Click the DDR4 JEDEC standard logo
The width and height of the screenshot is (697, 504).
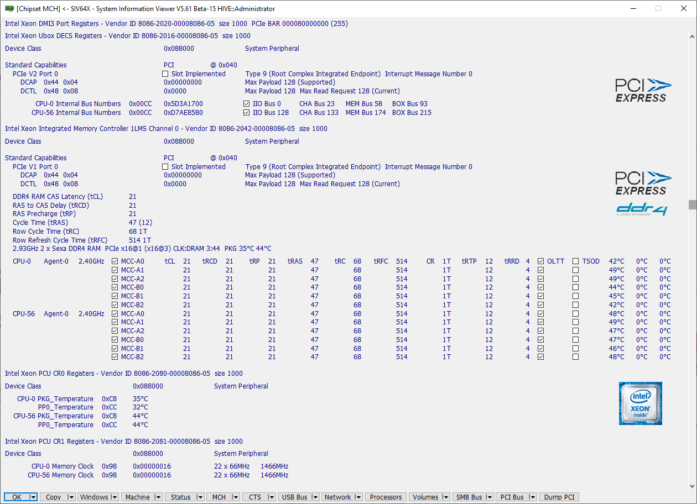(x=642, y=209)
